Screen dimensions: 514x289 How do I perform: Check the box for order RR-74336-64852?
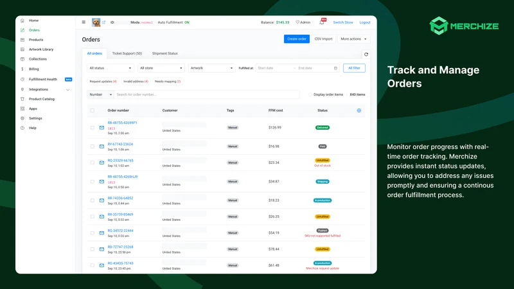pyautogui.click(x=93, y=200)
